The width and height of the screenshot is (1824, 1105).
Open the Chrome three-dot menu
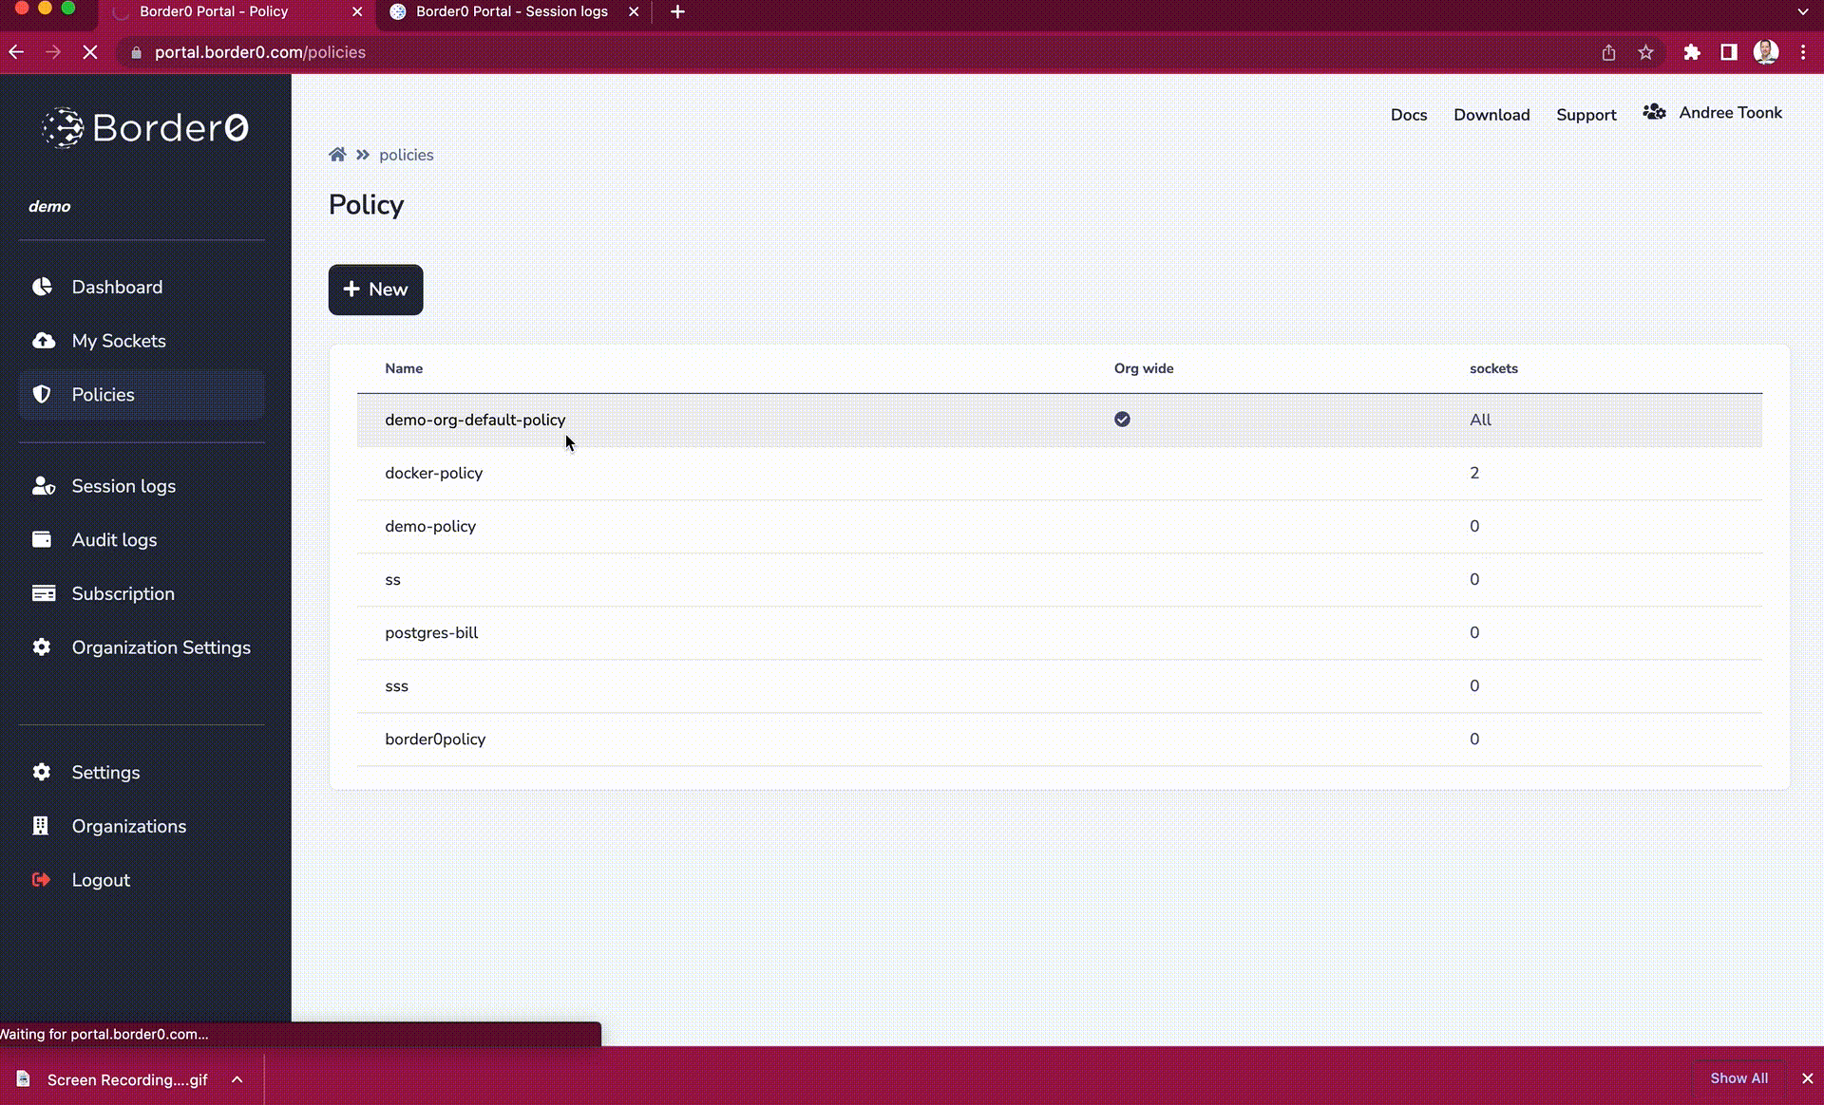coord(1802,52)
